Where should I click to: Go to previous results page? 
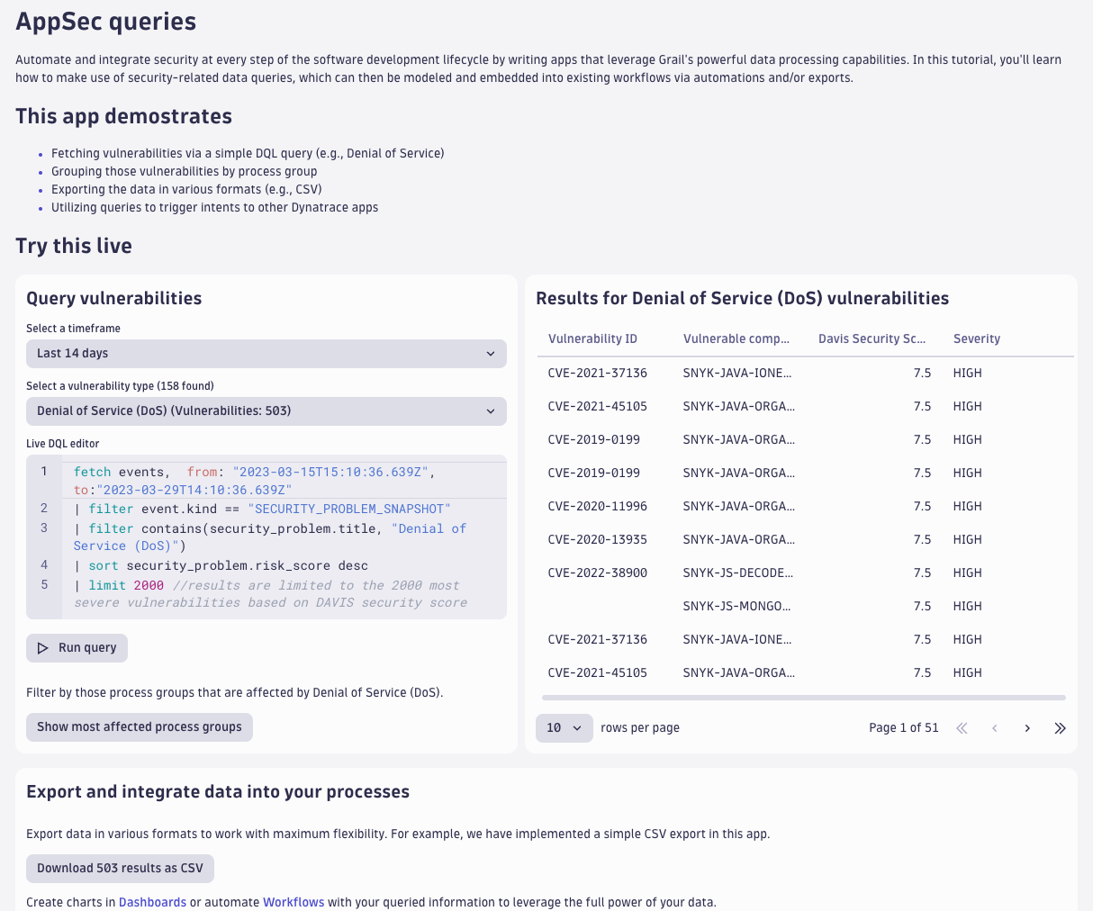(995, 728)
